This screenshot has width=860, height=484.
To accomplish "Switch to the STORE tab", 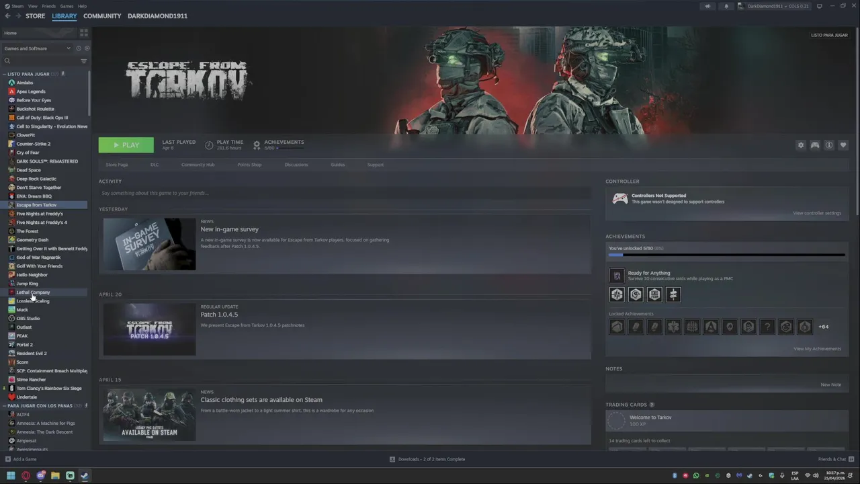I will pos(36,16).
